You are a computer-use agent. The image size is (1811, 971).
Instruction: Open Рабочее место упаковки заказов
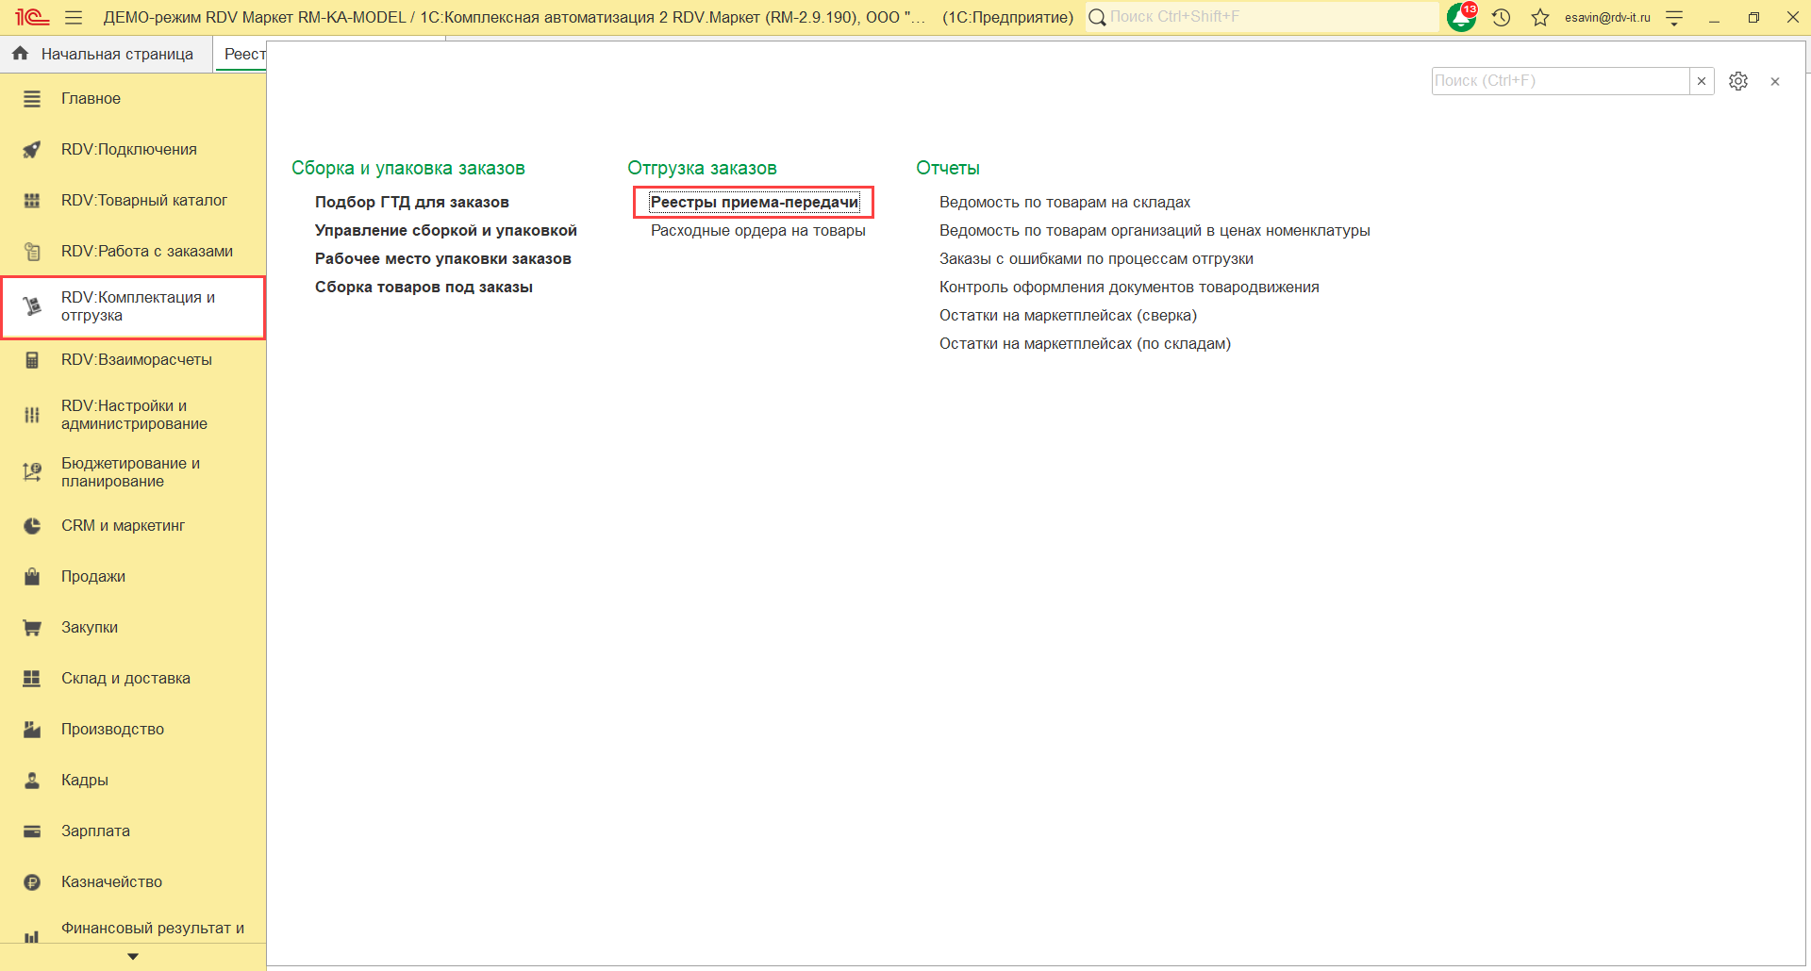443,259
